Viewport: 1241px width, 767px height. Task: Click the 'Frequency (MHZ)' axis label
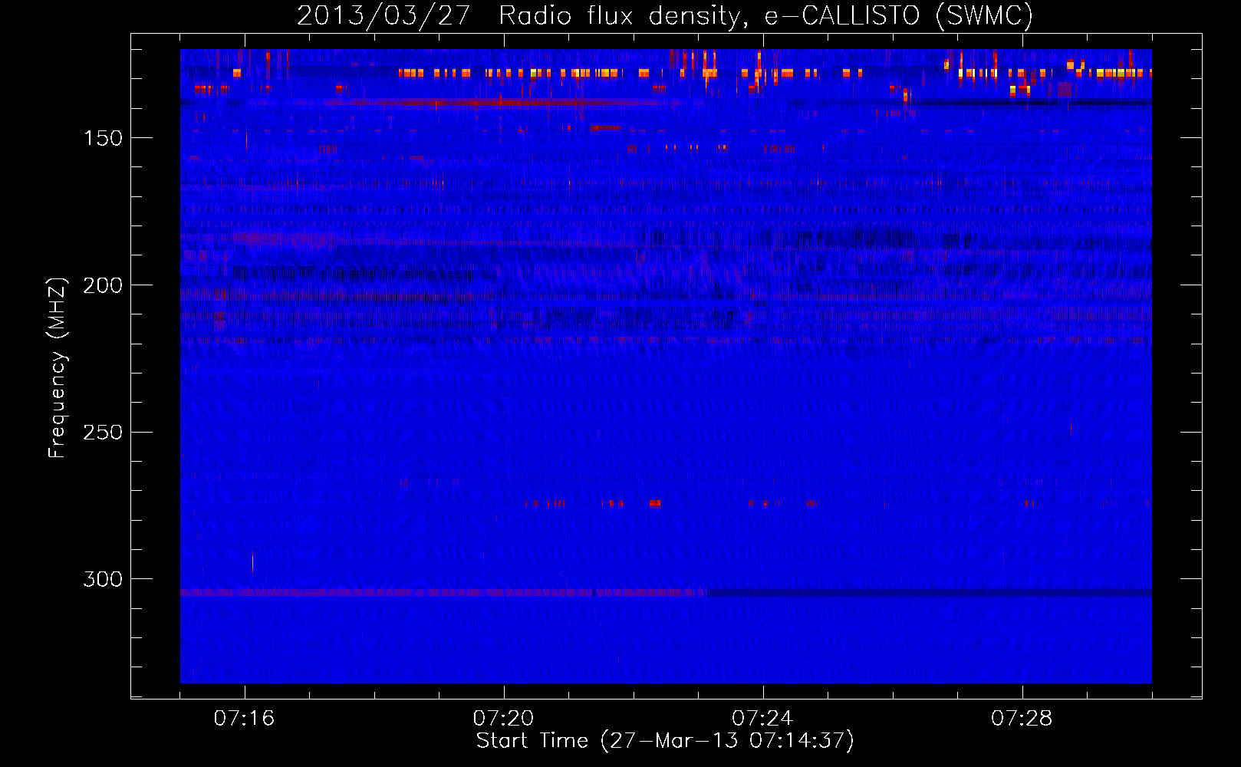58,368
